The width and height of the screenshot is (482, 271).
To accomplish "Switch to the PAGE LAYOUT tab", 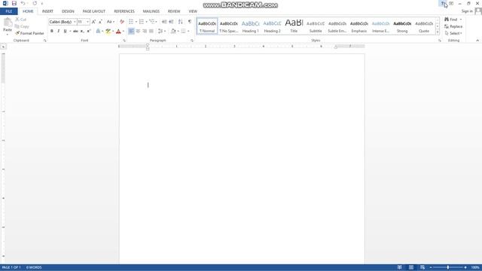I will tap(93, 11).
